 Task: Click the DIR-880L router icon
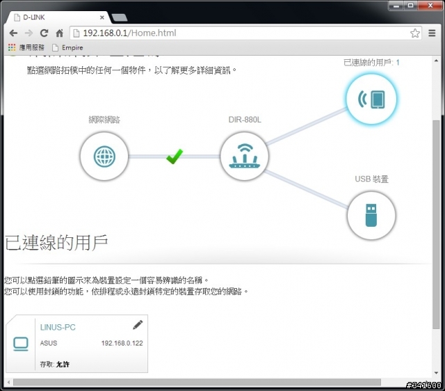point(244,157)
